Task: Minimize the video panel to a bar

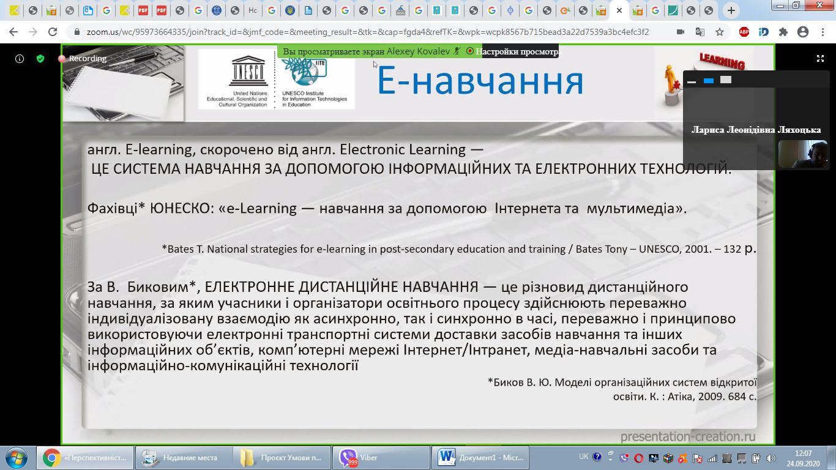Action: tap(692, 81)
